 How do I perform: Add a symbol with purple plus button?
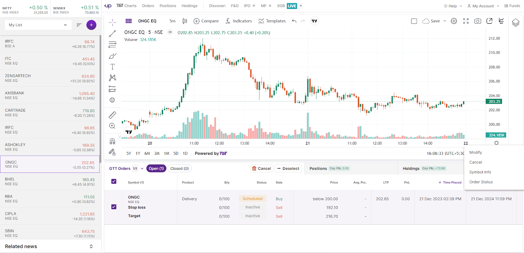91,25
